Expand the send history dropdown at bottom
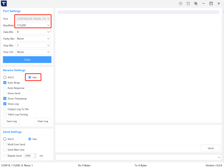Viewport: 224px width, 167px height. pos(219,157)
